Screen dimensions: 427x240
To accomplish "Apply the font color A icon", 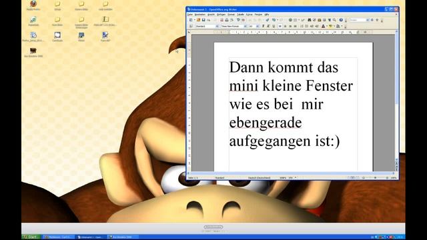I will (x=323, y=26).
